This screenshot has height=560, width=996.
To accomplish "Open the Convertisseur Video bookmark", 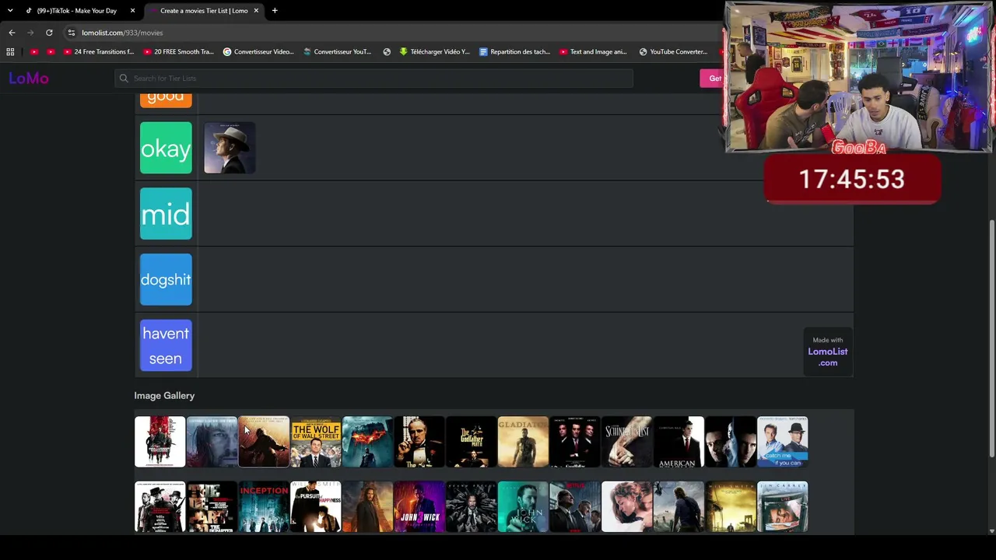I will point(258,52).
